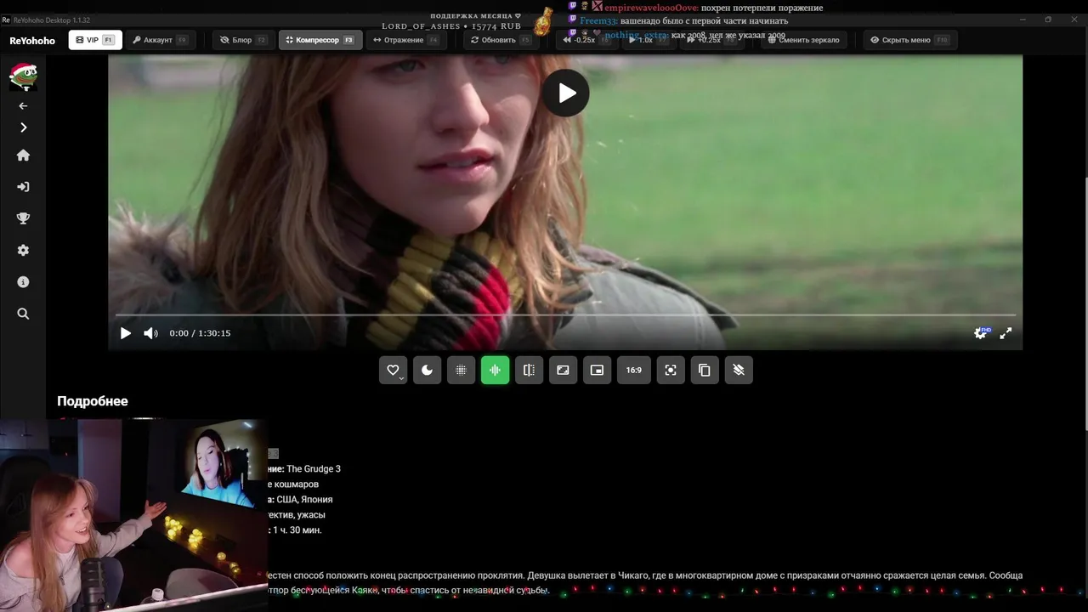Toggle the blur grid icon below the player
The width and height of the screenshot is (1088, 612).
tap(461, 370)
